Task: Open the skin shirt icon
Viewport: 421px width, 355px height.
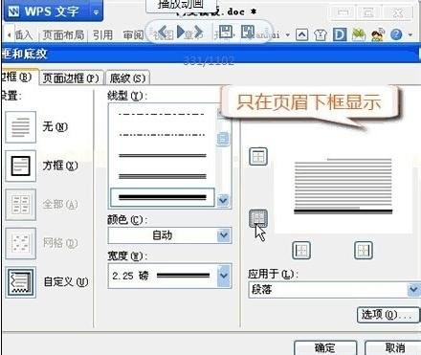Action: (x=321, y=34)
